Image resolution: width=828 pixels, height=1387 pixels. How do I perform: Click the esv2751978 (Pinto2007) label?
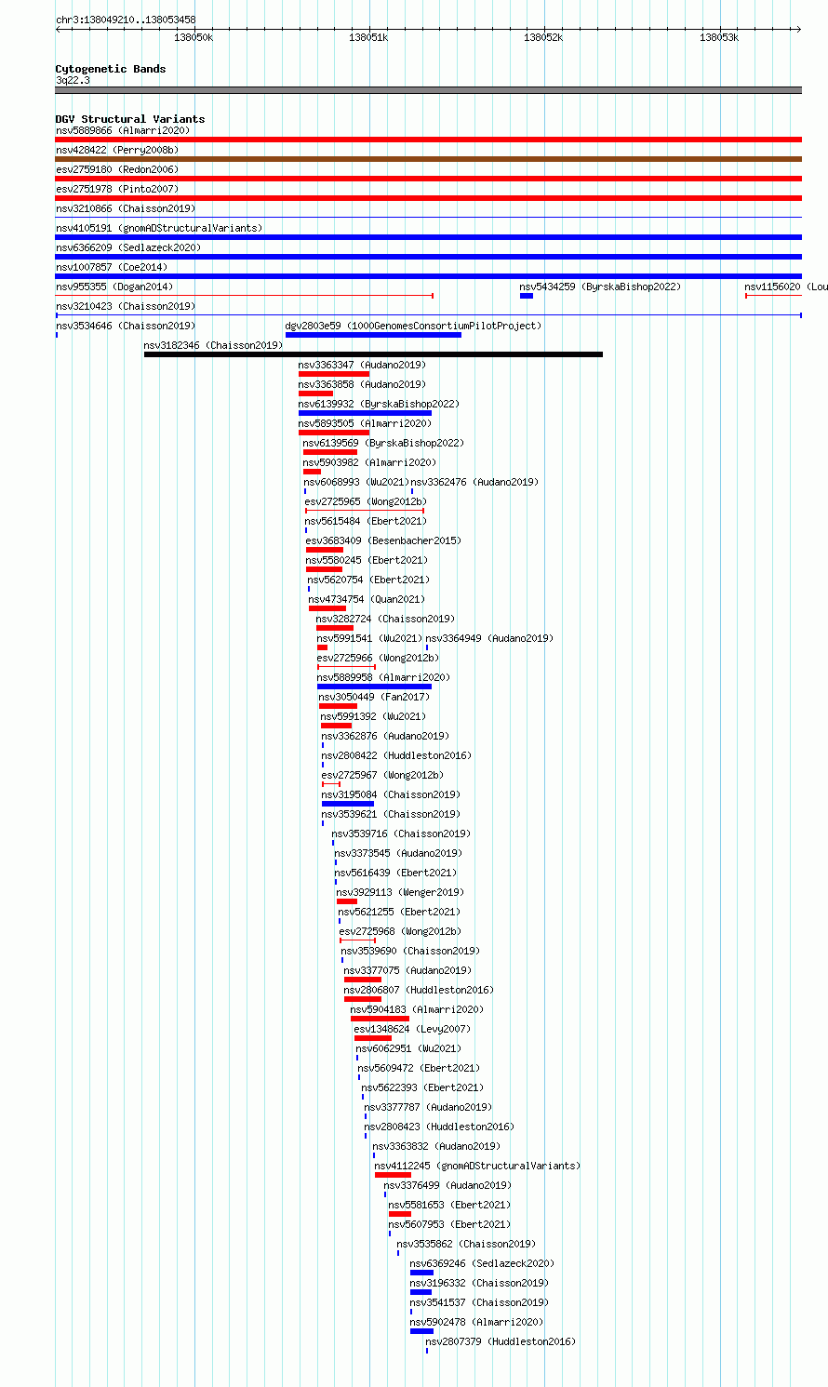117,189
